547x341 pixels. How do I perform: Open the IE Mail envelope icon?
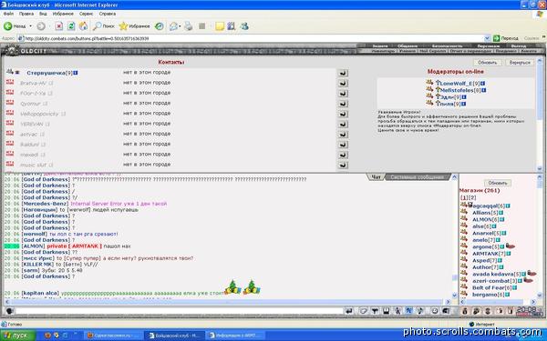pos(173,26)
